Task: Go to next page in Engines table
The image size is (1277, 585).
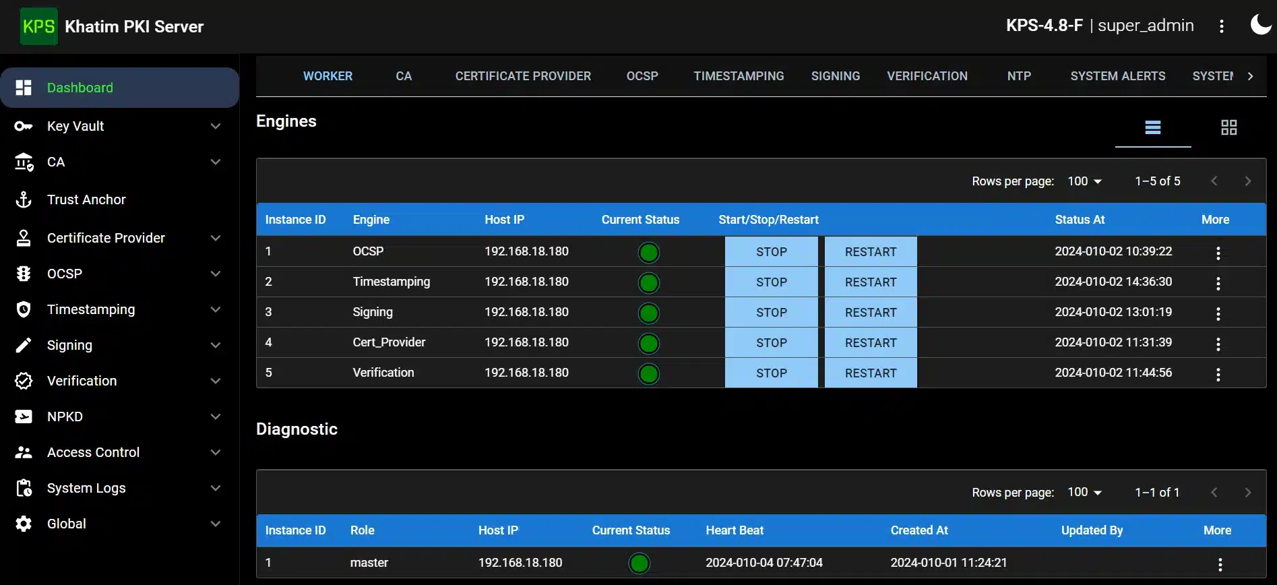Action: [1248, 181]
